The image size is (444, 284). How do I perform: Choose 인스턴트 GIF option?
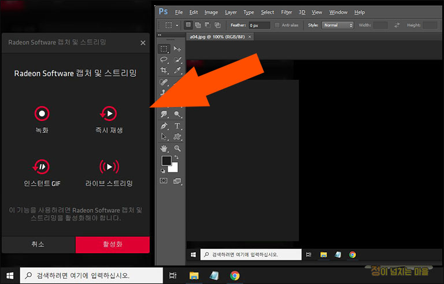[42, 172]
